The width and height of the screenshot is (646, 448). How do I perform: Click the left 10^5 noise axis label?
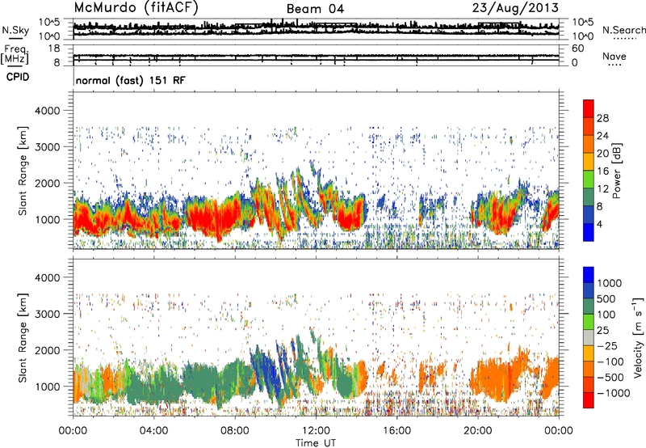coord(49,22)
